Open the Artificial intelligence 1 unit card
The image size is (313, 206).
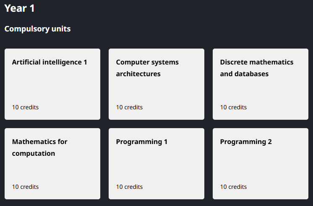click(x=52, y=84)
